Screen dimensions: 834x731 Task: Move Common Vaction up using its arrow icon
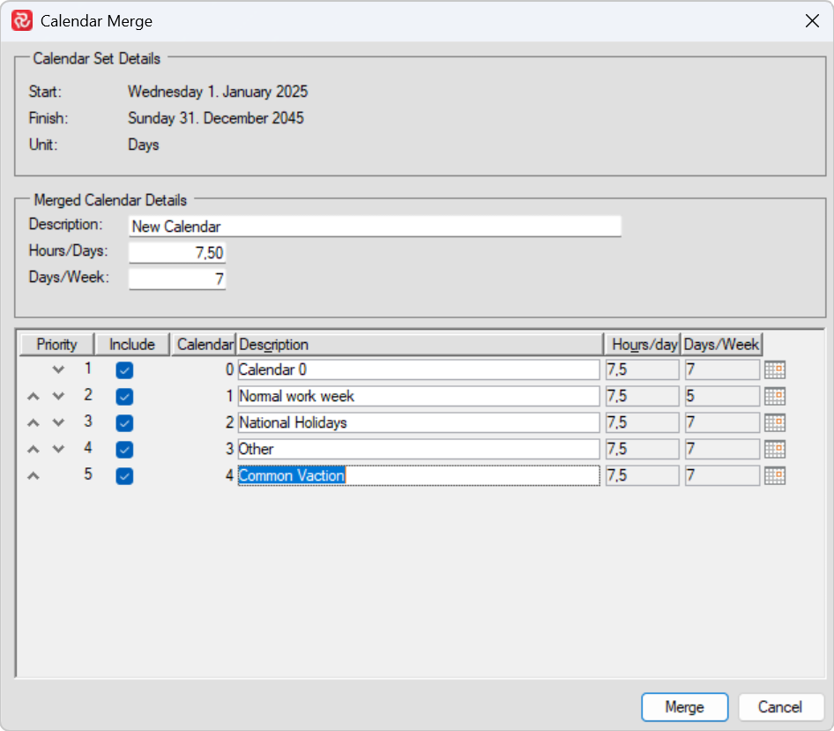[33, 475]
